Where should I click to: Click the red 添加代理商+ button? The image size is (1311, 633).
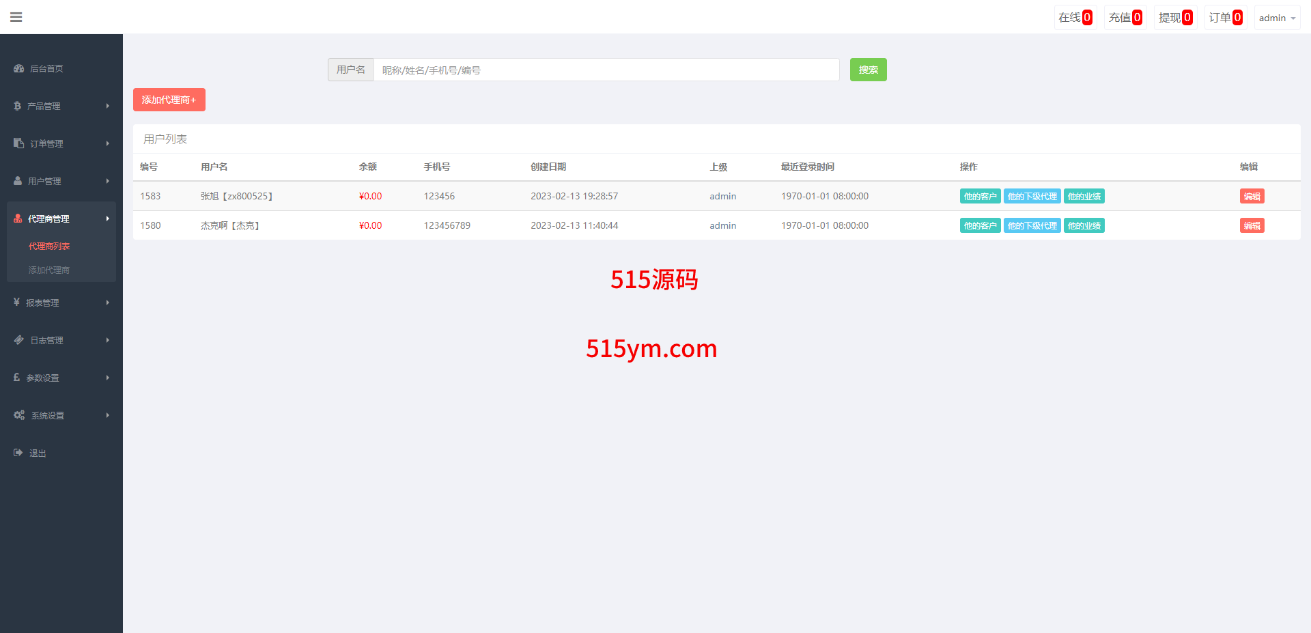click(x=169, y=100)
